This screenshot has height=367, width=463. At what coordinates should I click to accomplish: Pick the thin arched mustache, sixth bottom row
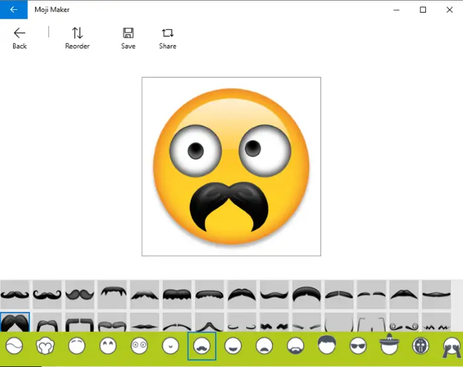tap(177, 322)
